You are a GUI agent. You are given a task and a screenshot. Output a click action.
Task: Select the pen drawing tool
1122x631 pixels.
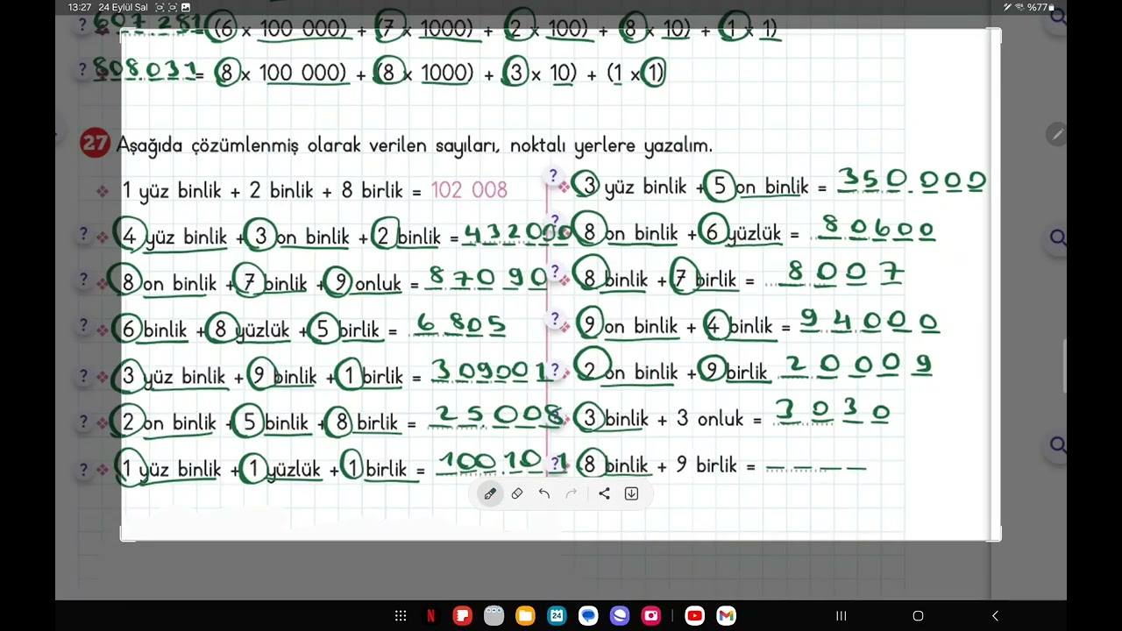pyautogui.click(x=490, y=493)
